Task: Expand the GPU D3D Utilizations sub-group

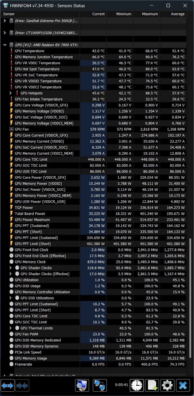Action: tap(11, 298)
